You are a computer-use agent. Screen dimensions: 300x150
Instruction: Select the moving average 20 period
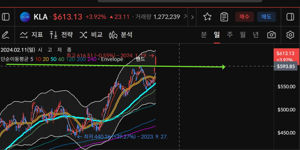click(46, 59)
